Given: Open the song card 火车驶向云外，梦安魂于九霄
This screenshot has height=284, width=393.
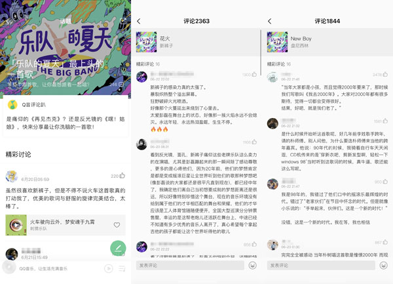Looking at the screenshot, I should (x=65, y=225).
